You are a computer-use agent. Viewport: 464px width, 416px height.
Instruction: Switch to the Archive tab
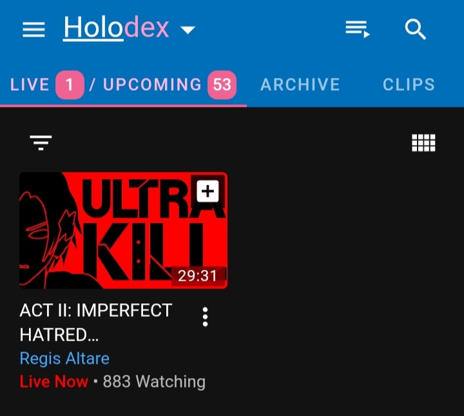pyautogui.click(x=300, y=84)
